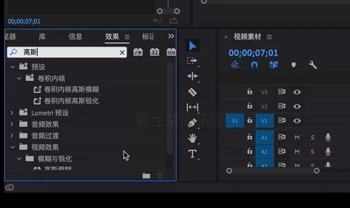Screen dimensions: 350x208
Task: Select the Selection arrow tool
Action: tap(192, 46)
